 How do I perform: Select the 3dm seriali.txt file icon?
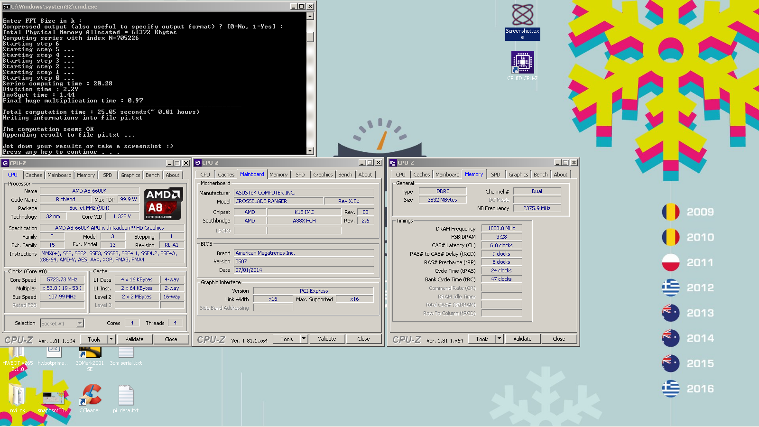(126, 357)
